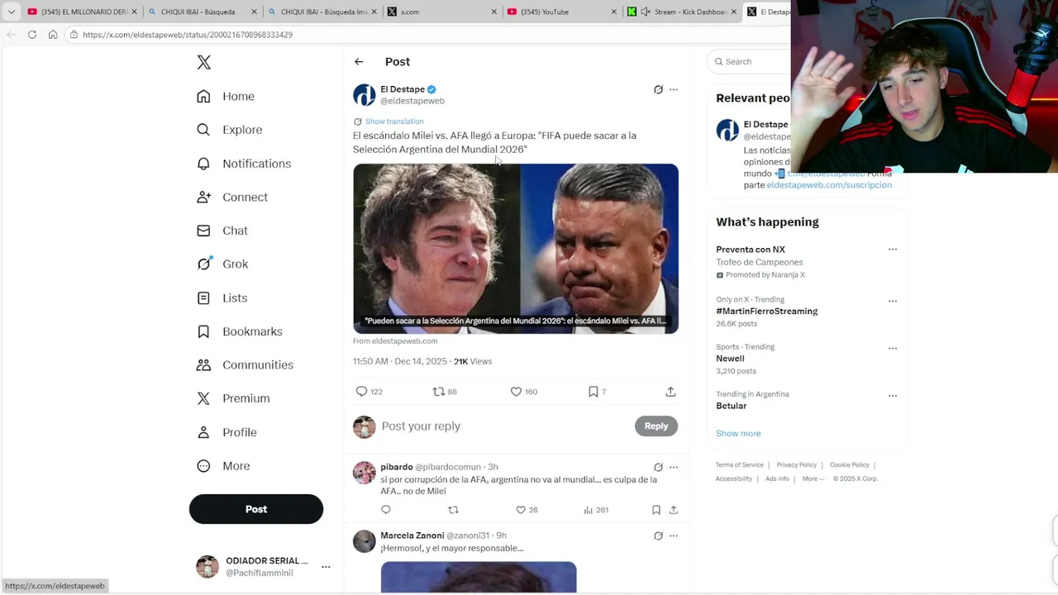Repost pibardo's comment

[453, 510]
